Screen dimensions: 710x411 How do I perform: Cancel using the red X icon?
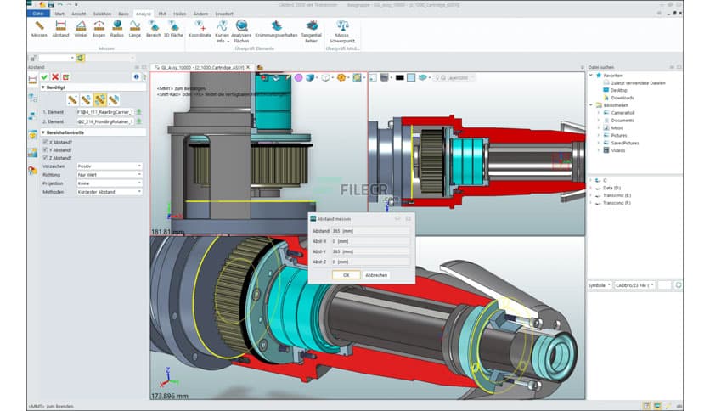point(54,76)
